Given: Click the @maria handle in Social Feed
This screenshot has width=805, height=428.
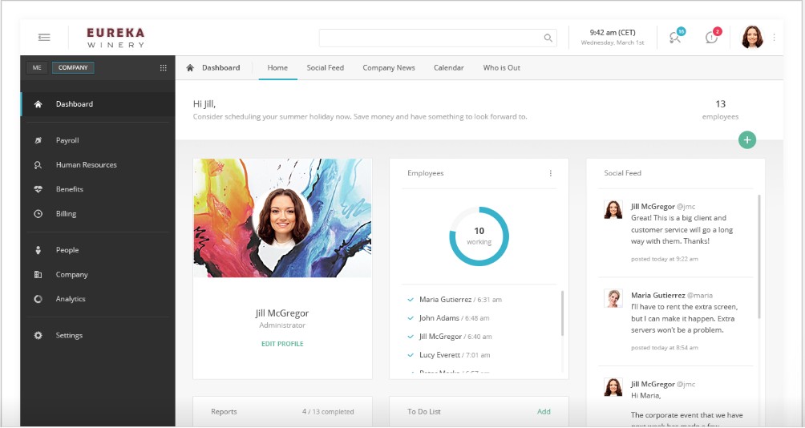Looking at the screenshot, I should pyautogui.click(x=700, y=296).
